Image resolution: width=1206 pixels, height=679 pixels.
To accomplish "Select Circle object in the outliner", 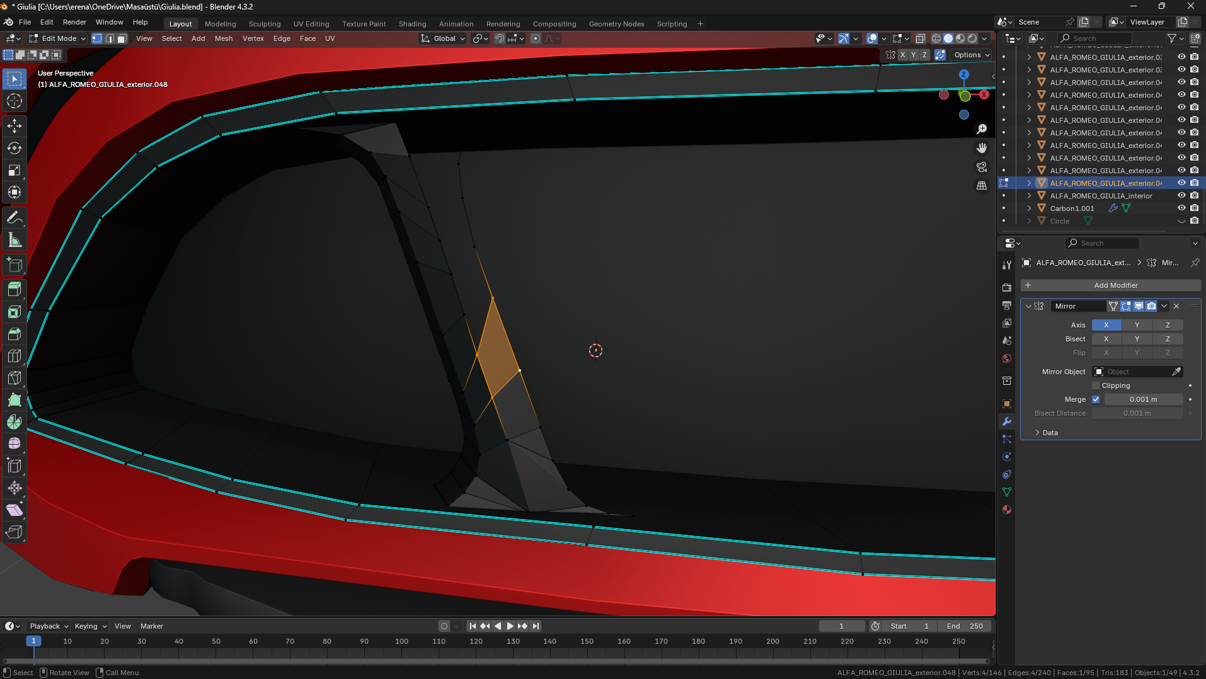I will (x=1060, y=221).
